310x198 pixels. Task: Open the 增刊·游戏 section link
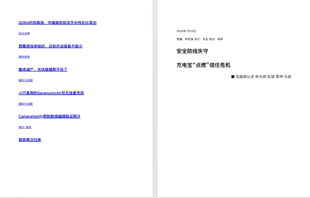pyautogui.click(x=24, y=127)
